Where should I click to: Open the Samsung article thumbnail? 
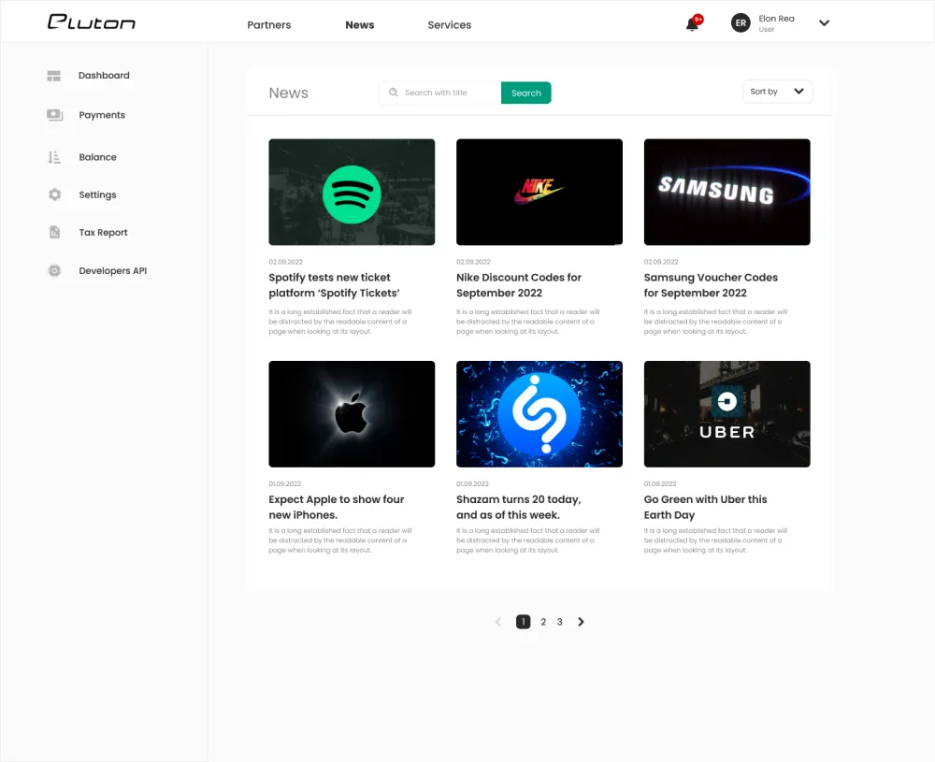tap(726, 192)
